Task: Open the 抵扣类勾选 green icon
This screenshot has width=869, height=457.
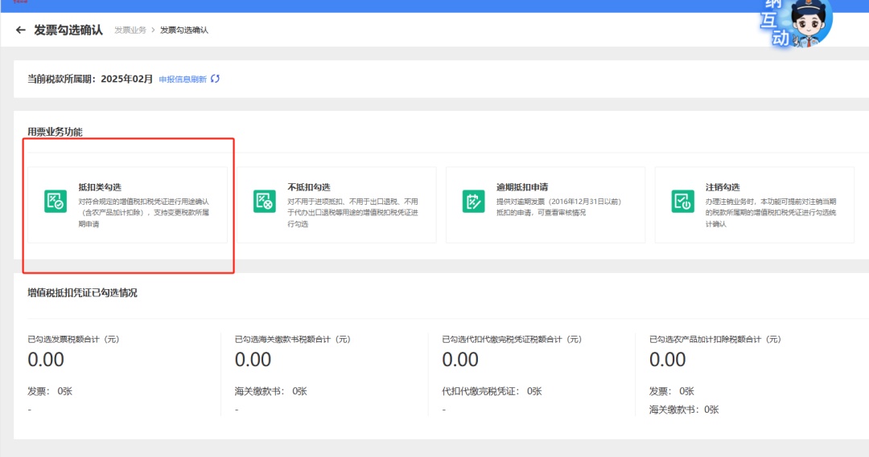Action: (56, 201)
